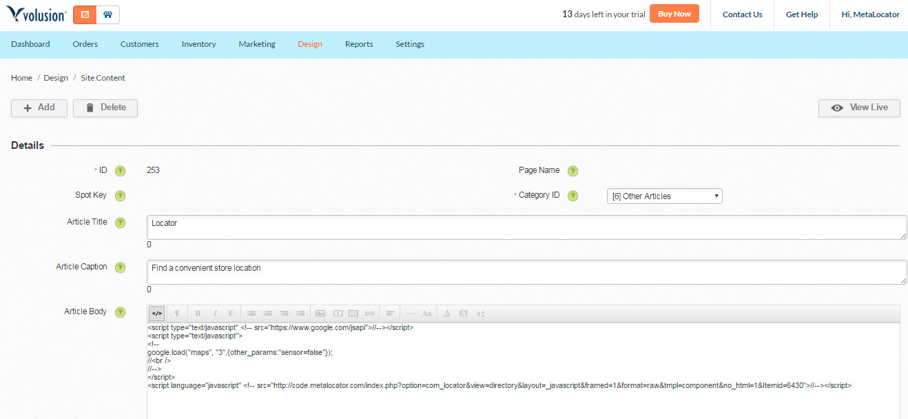Switch to the admin view orange toggle button

click(85, 14)
